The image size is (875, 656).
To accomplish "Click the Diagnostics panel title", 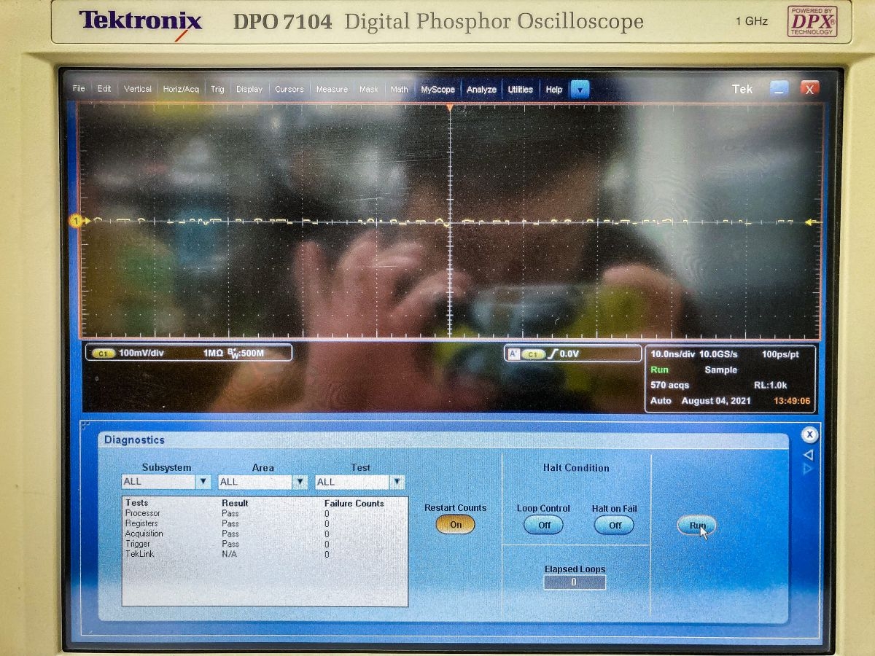I will point(134,440).
